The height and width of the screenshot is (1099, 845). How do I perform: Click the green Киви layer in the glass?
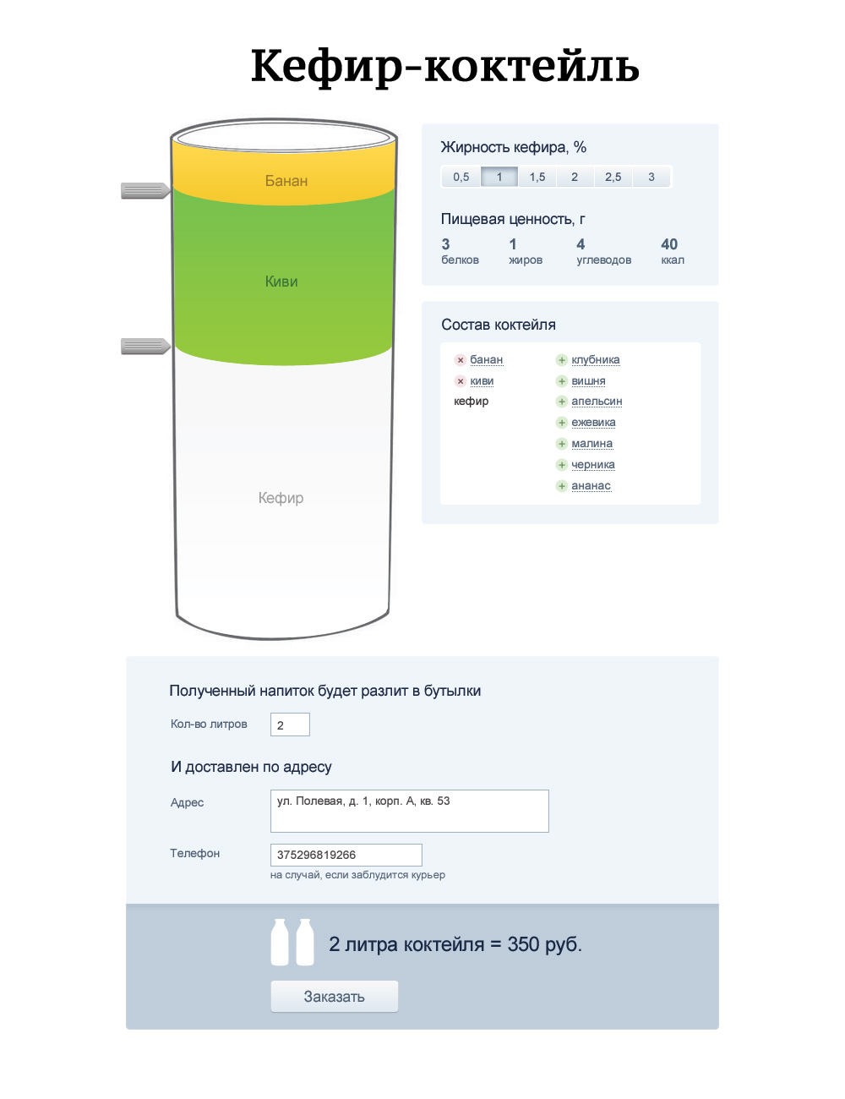click(282, 282)
